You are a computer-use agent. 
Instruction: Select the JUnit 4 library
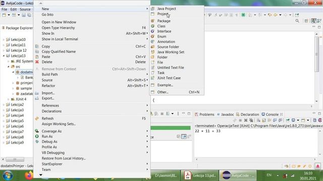pyautogui.click(x=21, y=99)
